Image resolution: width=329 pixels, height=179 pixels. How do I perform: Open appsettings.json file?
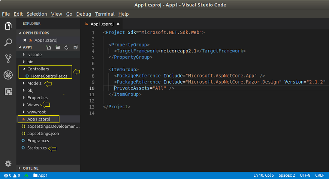(x=43, y=134)
